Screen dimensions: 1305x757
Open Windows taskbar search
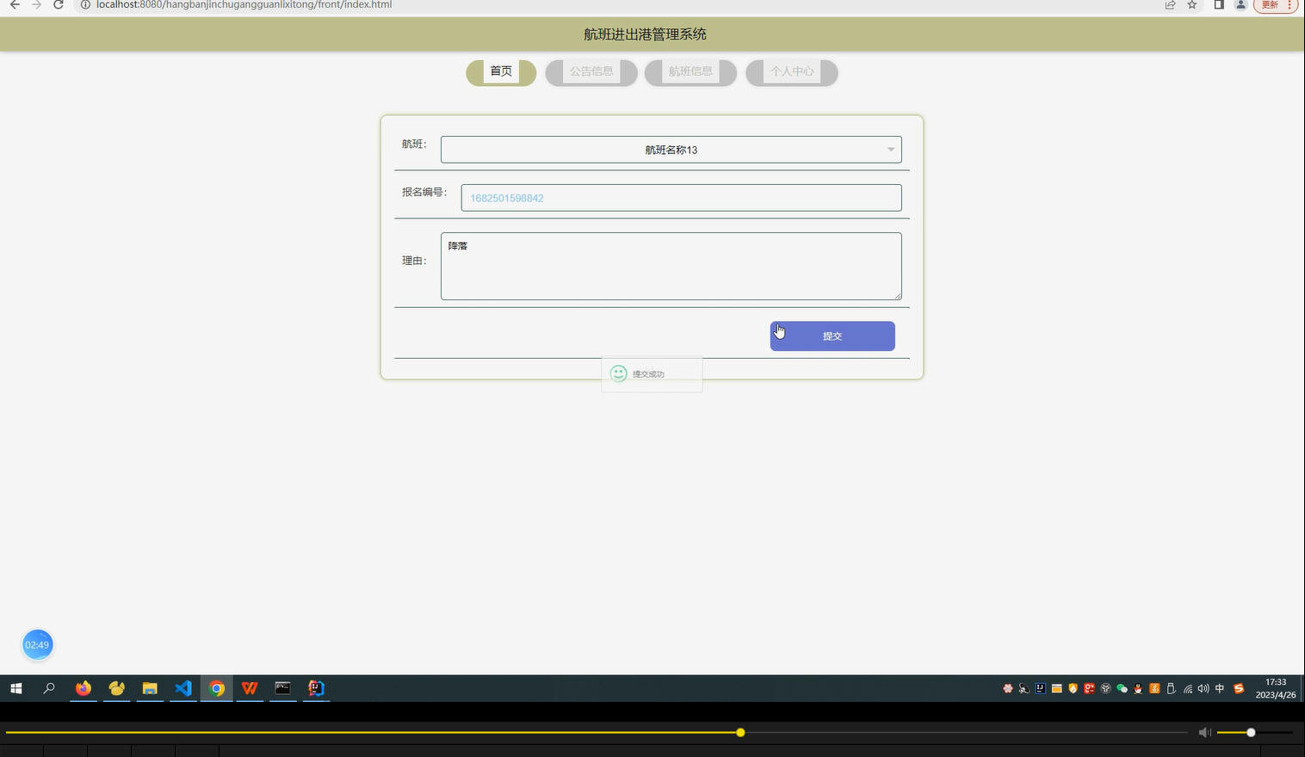(49, 688)
